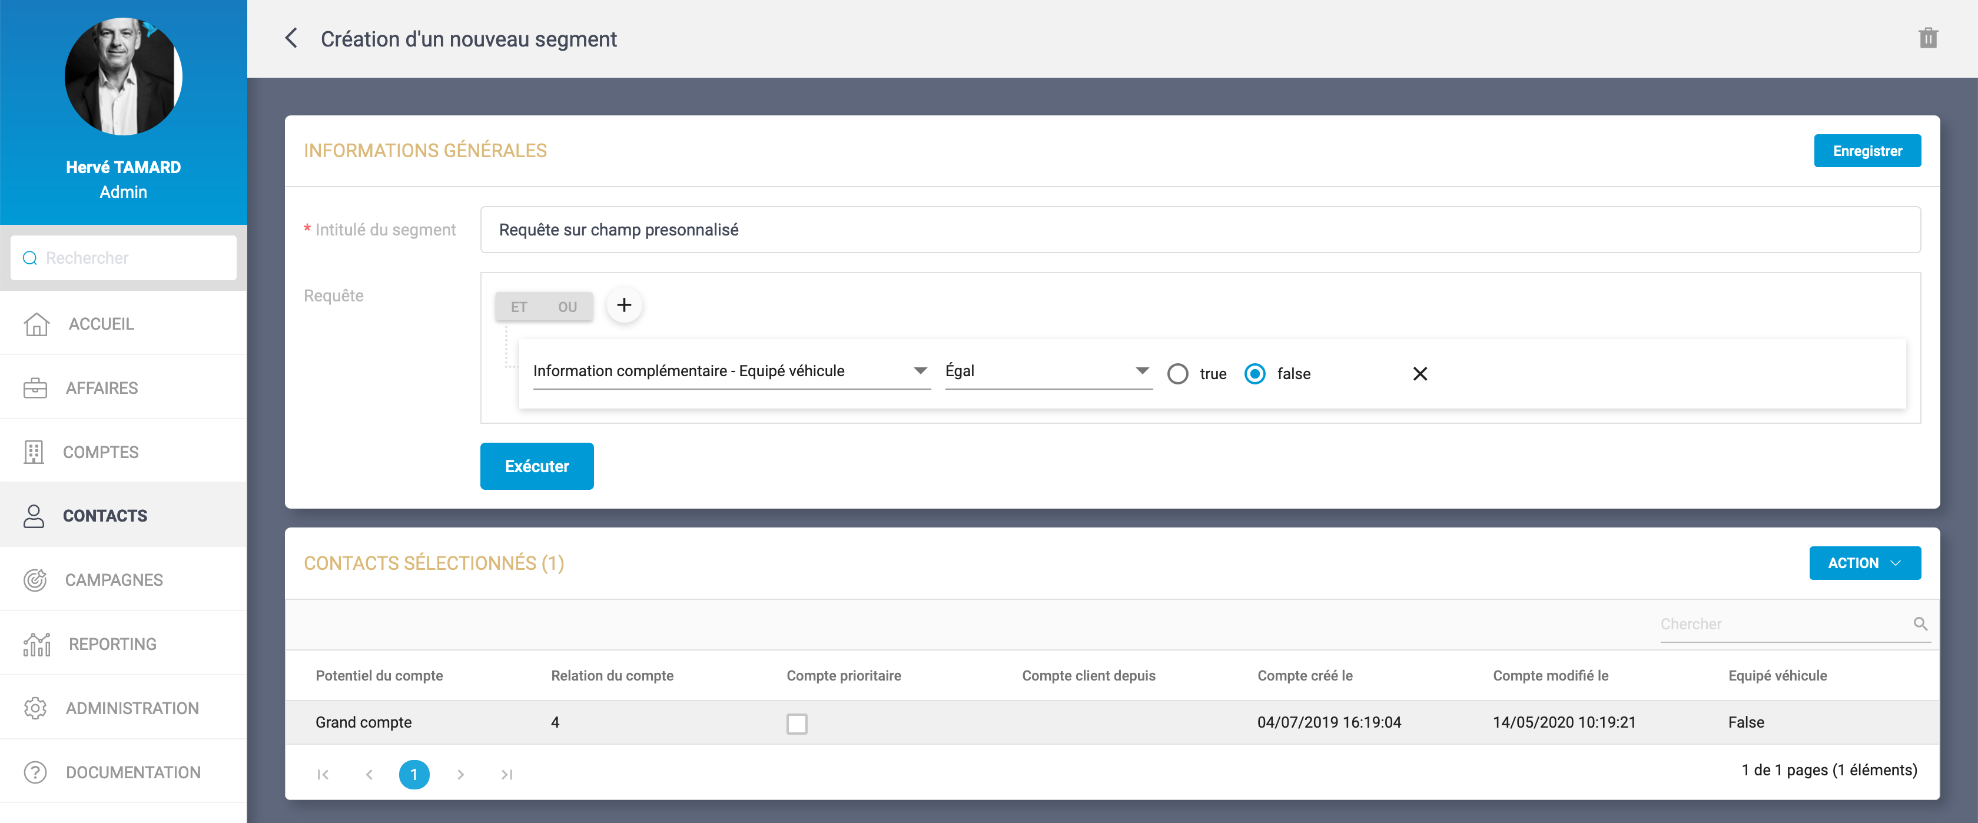Image resolution: width=1978 pixels, height=823 pixels.
Task: Select the false radio button
Action: pyautogui.click(x=1254, y=374)
